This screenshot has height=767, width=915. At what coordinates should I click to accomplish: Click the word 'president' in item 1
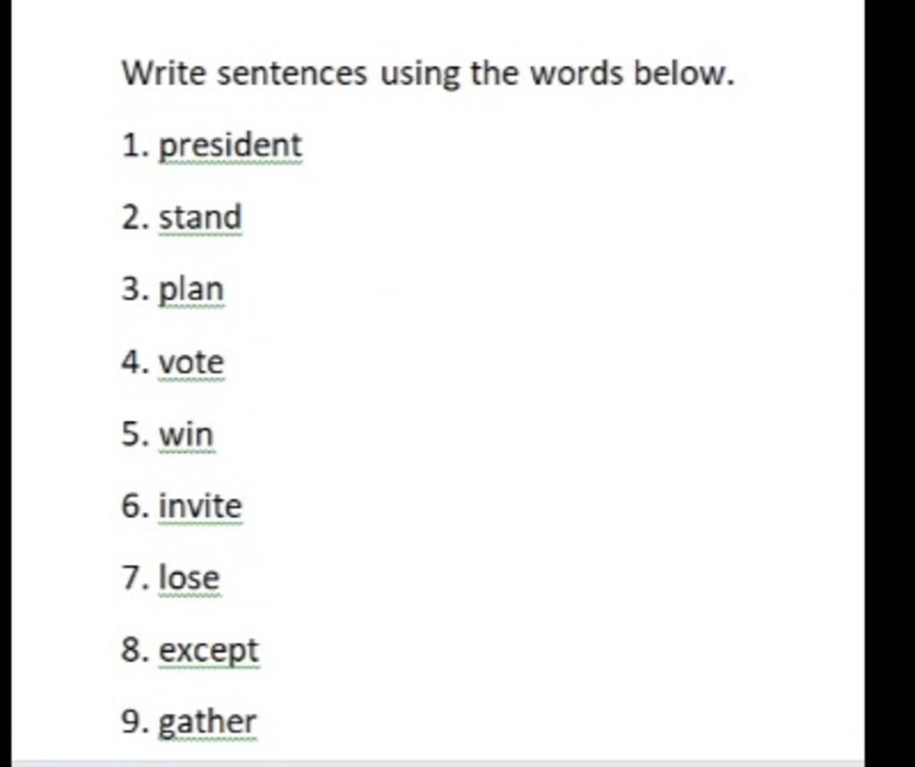click(231, 146)
